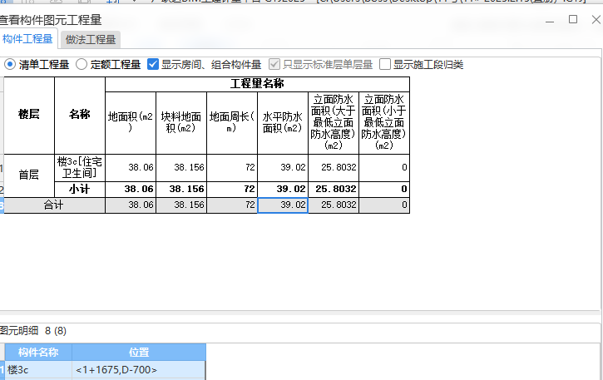Select the 定额工程量 radio button
The height and width of the screenshot is (380, 603).
tap(82, 64)
